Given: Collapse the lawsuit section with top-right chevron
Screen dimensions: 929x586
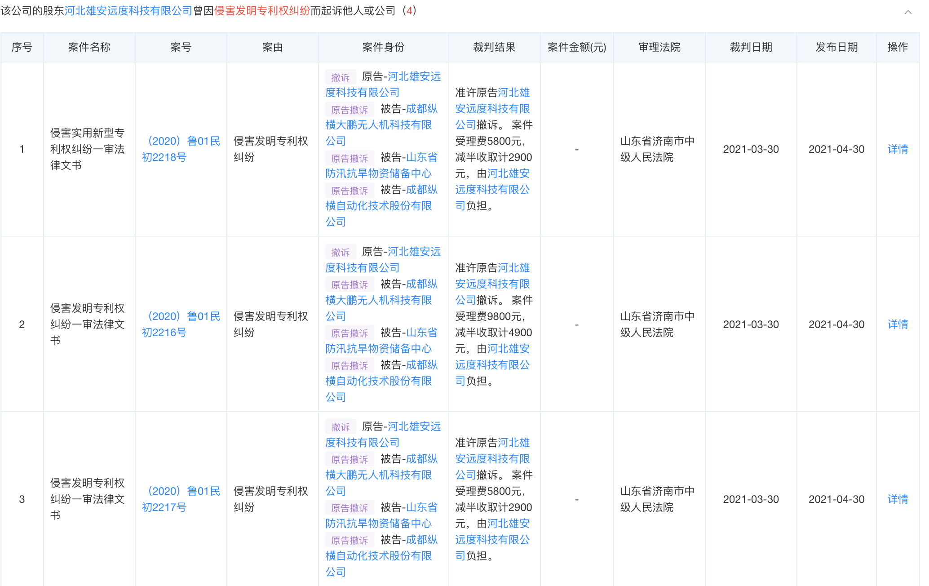Looking at the screenshot, I should coord(908,12).
